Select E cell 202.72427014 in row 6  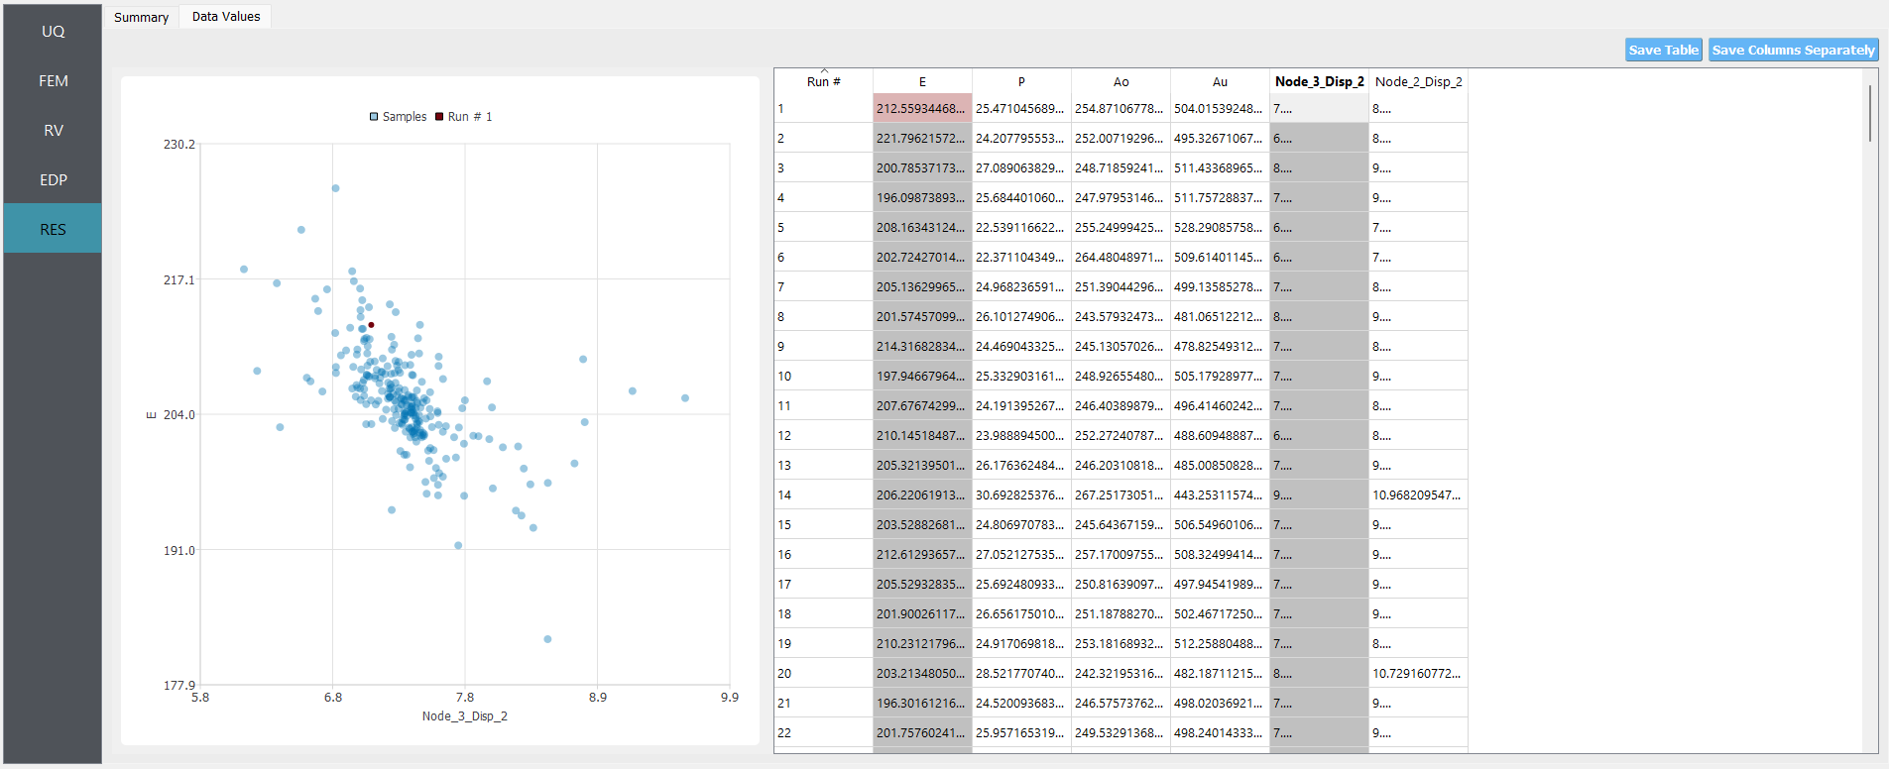pos(922,257)
